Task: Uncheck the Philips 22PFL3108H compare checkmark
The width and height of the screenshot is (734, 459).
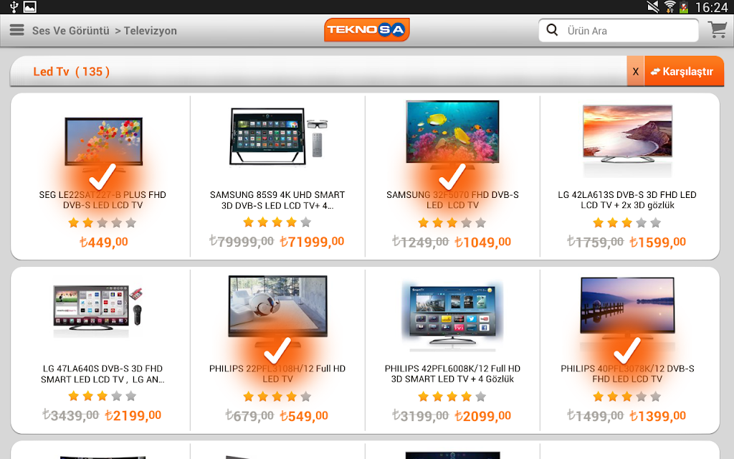Action: [x=277, y=351]
